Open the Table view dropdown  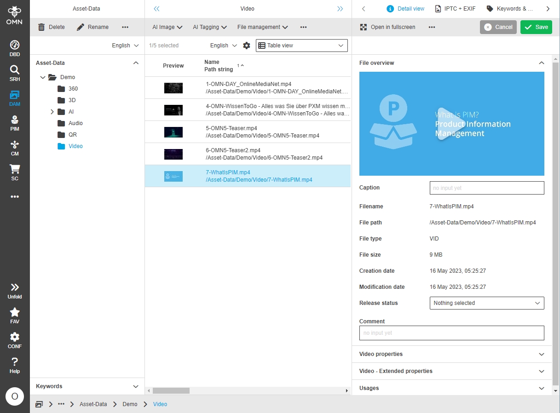301,46
